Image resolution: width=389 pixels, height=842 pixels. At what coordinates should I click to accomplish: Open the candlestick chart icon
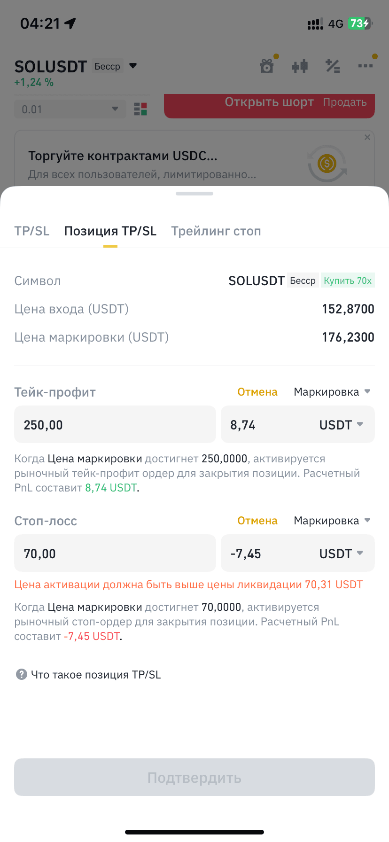(300, 66)
